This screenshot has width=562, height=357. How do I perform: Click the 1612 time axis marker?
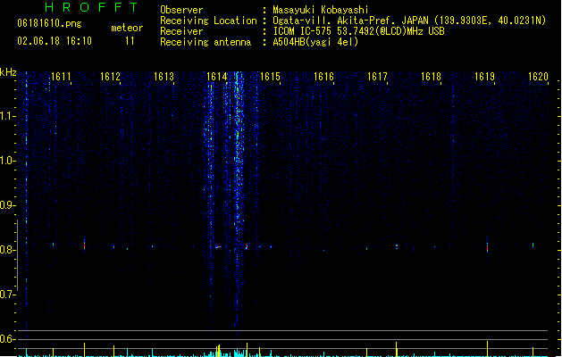tap(110, 77)
